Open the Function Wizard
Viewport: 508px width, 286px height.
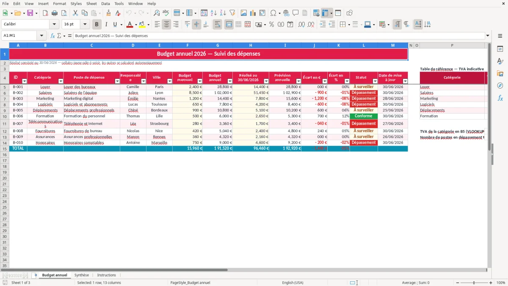(53, 36)
